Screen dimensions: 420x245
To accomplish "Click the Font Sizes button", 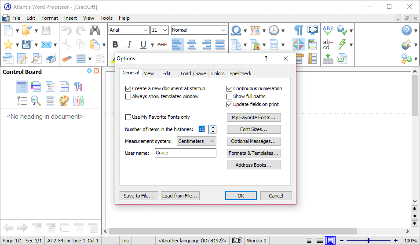I will [x=254, y=129].
